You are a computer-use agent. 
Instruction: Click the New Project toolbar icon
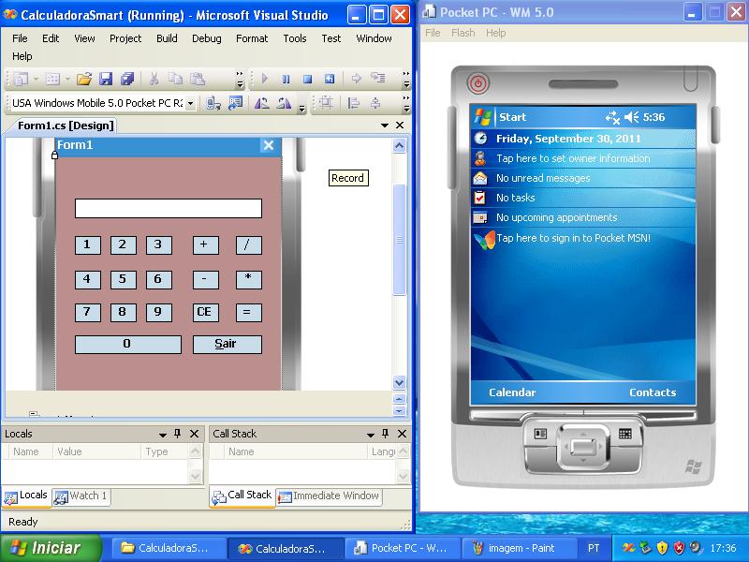21,79
